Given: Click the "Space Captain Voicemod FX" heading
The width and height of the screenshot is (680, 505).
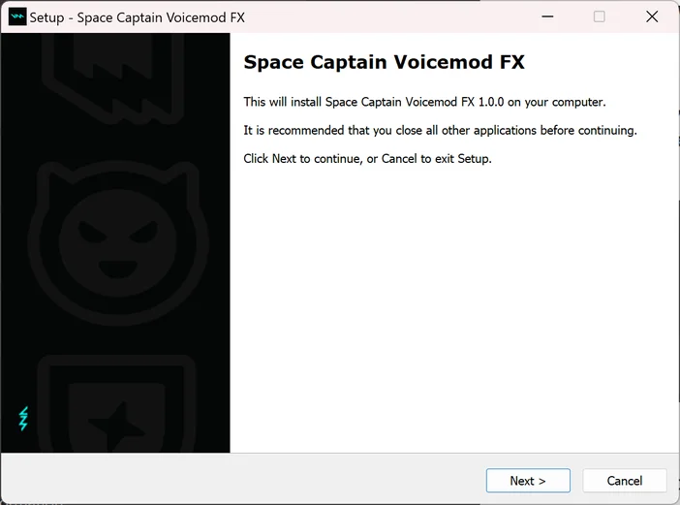Looking at the screenshot, I should pyautogui.click(x=384, y=62).
